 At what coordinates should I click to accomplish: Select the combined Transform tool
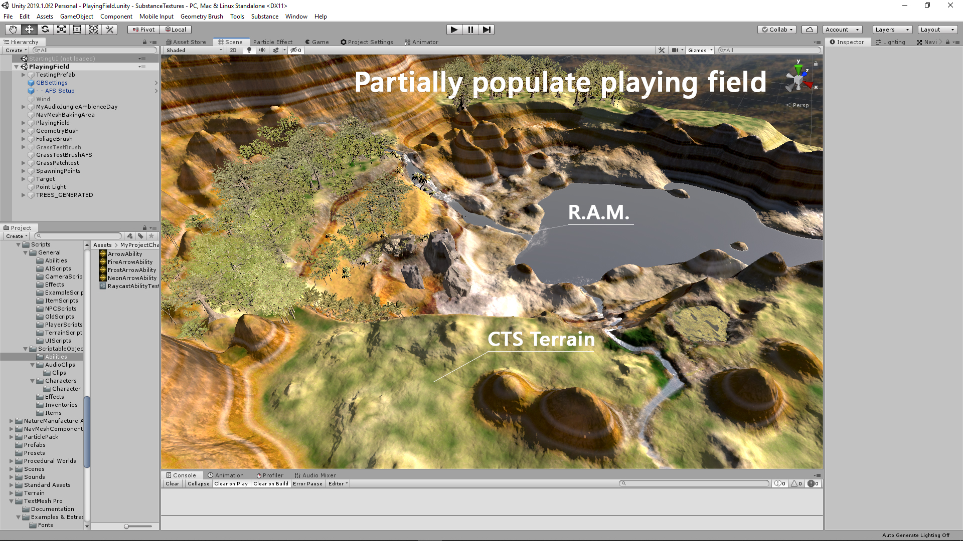pyautogui.click(x=93, y=30)
